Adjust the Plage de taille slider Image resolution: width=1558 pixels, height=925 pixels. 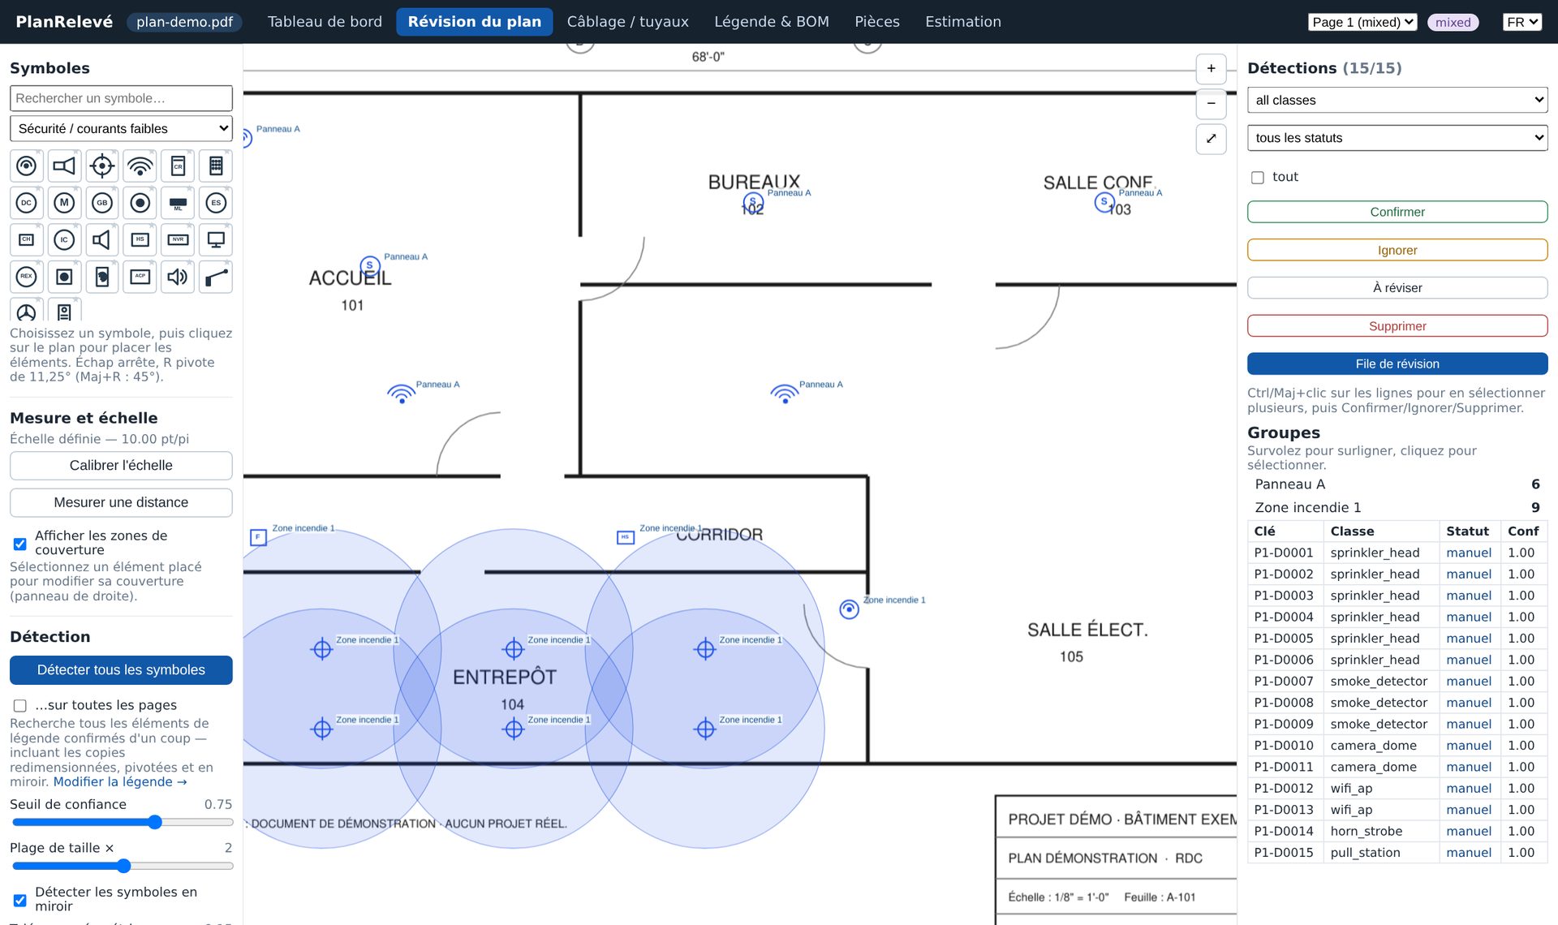pyautogui.click(x=122, y=867)
